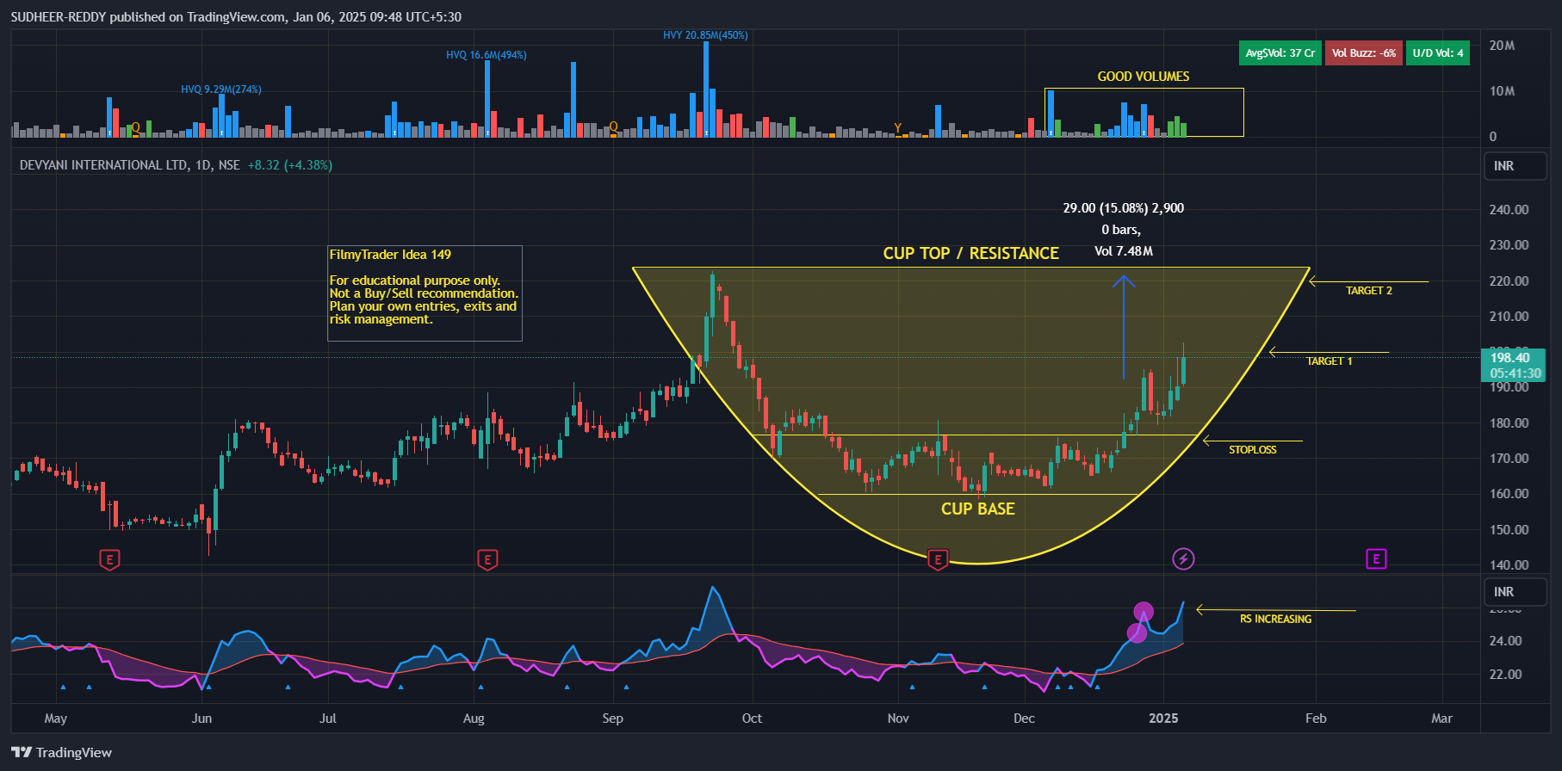
Task: Click the HVY 20.85M(450%) volume label
Action: click(705, 35)
